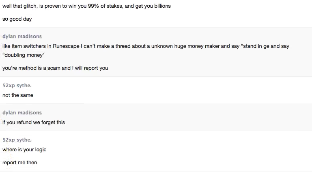Screen dimensions: 312x172
Task: Click the 'report me then' message
Action: coord(19,163)
